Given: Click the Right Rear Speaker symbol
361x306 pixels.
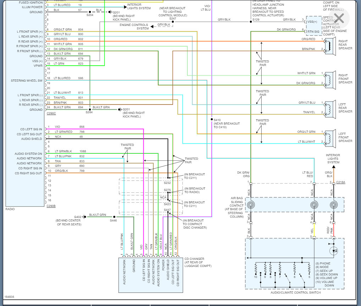Looking at the screenshot, I should coord(330,46).
